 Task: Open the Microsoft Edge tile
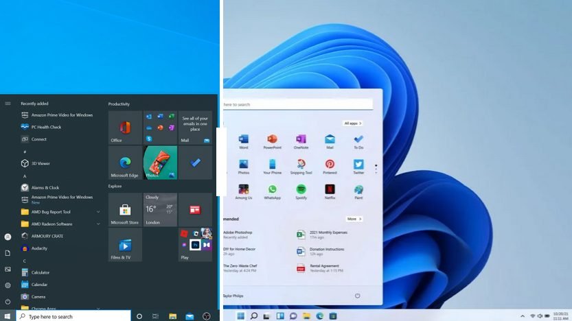point(125,163)
